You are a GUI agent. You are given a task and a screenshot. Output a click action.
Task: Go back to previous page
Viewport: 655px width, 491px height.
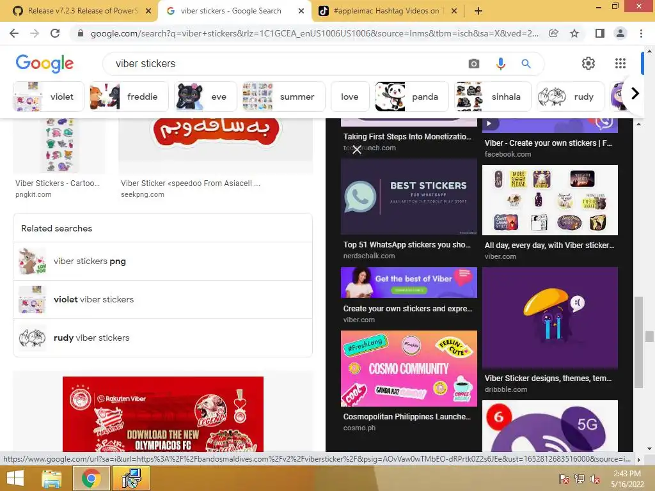tap(14, 33)
